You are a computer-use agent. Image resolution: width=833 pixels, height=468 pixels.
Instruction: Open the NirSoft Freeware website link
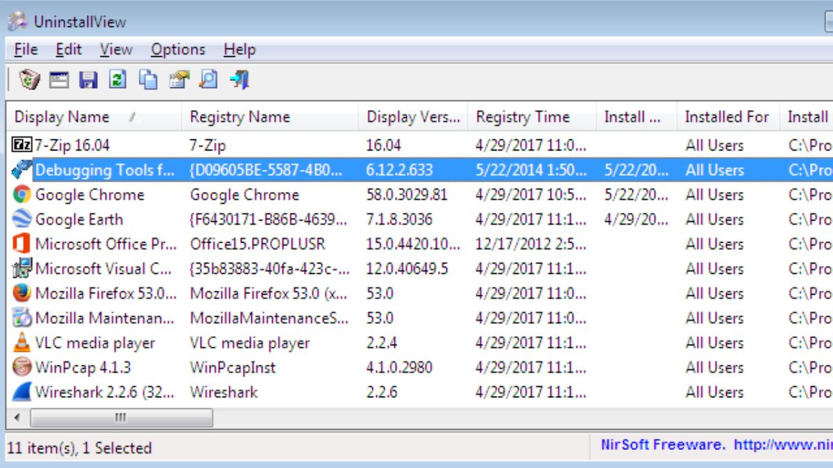point(716,444)
